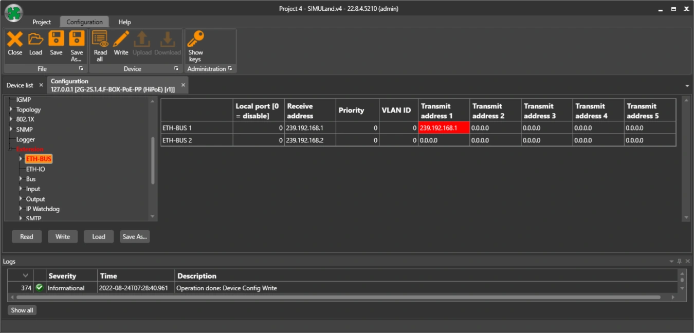The image size is (694, 333).
Task: Click the Save disk icon in ribbon
Action: (x=56, y=40)
